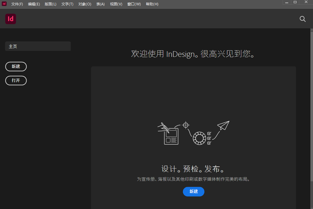
Task: Open the 帮助 menu
Action: 152,4
